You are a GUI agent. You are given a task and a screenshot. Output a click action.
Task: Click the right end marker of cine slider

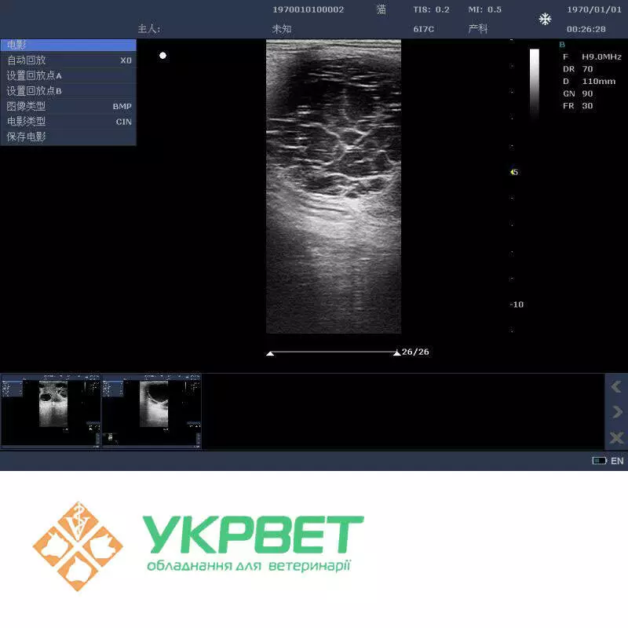[396, 353]
